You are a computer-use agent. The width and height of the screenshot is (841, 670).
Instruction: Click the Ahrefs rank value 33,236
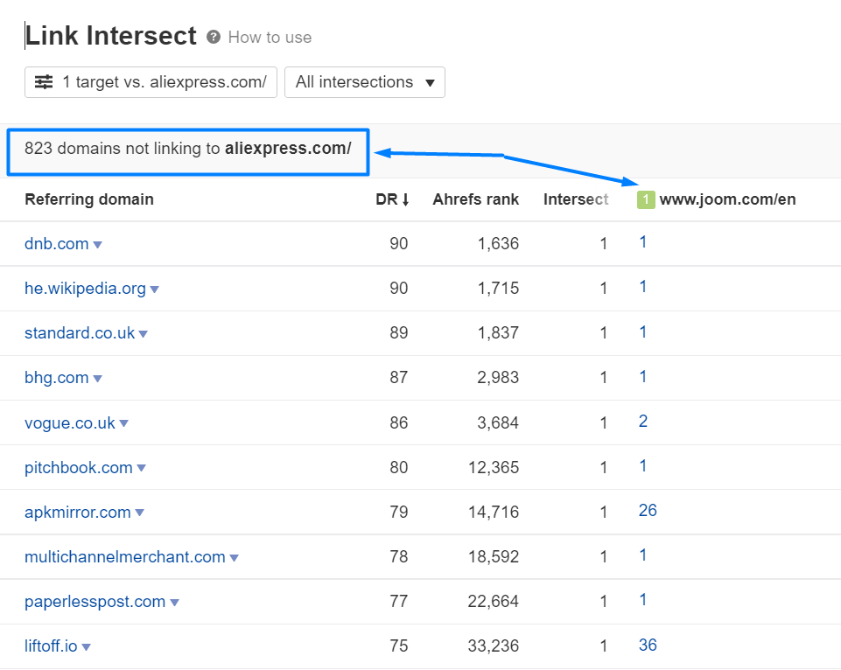tap(494, 646)
